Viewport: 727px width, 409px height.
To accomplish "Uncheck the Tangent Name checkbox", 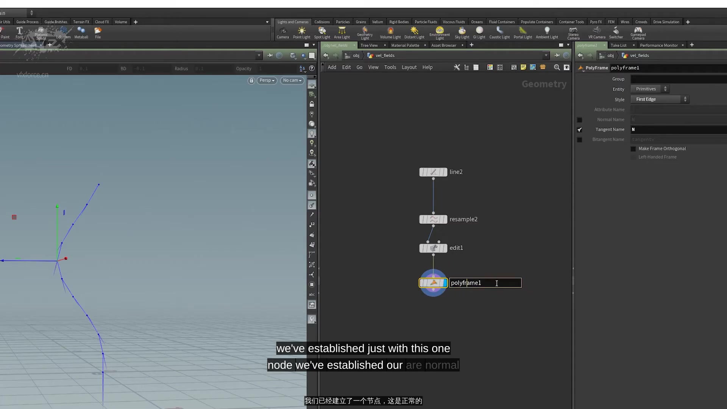I will (580, 130).
